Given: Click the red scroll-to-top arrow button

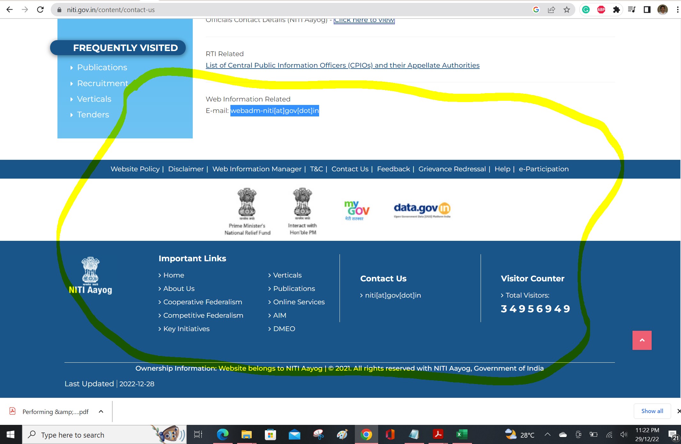Looking at the screenshot, I should point(642,340).
